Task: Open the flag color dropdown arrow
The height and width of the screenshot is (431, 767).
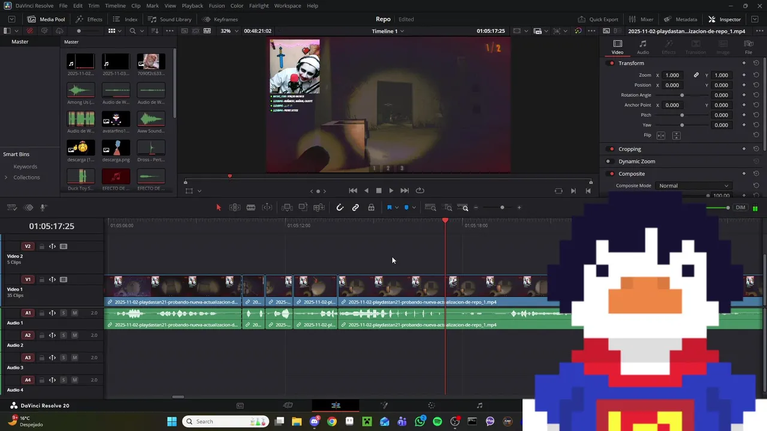Action: [x=397, y=208]
